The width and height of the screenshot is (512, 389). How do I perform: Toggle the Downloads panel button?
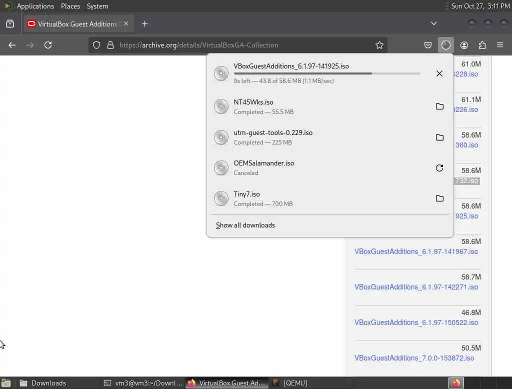pyautogui.click(x=445, y=45)
